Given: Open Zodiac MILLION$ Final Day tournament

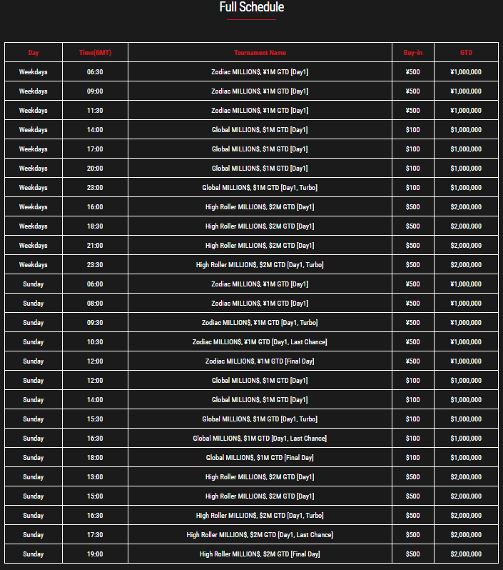Looking at the screenshot, I should click(x=260, y=361).
